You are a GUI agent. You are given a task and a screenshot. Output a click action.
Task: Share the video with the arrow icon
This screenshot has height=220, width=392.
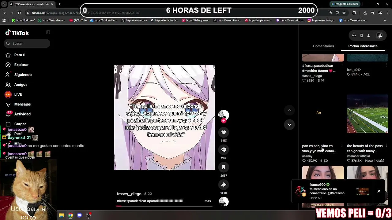[224, 185]
